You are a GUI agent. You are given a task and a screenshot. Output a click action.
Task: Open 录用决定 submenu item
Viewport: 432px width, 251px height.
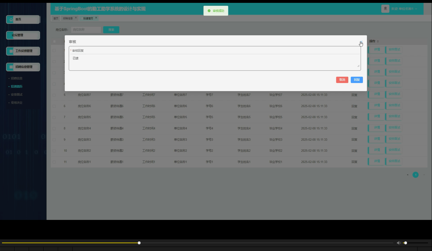(x=17, y=103)
